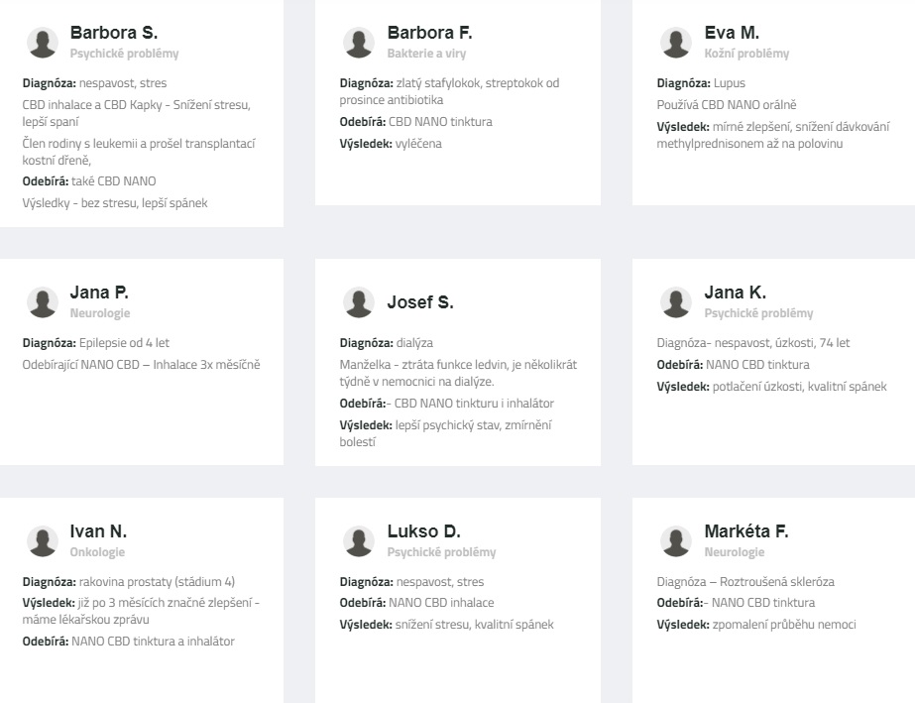Click the Ivan N. name heading

pyautogui.click(x=98, y=531)
